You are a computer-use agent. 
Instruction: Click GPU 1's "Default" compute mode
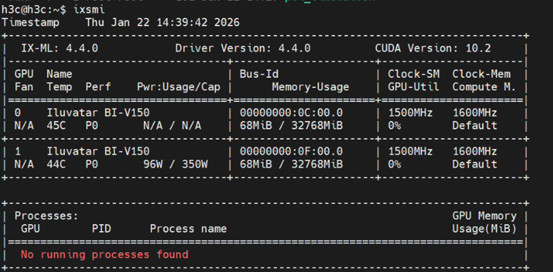click(475, 164)
